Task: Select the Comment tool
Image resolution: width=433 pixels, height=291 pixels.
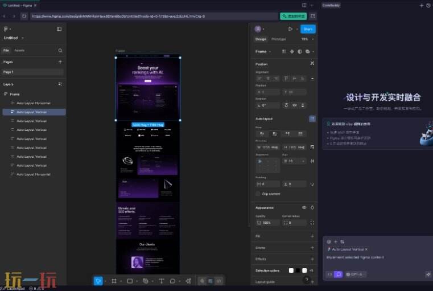Action: [x=172, y=281]
